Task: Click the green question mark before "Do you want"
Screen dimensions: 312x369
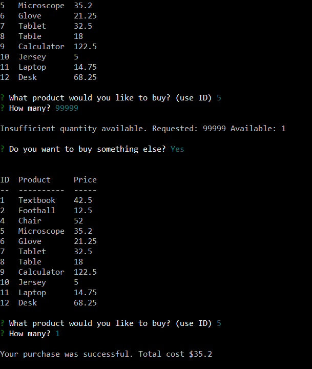Action: click(3, 149)
